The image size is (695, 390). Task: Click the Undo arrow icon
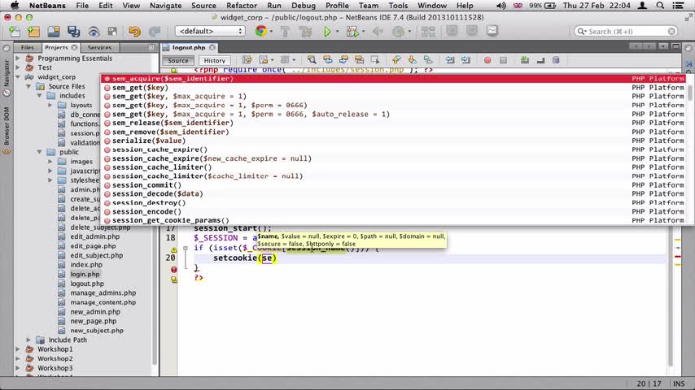point(134,32)
